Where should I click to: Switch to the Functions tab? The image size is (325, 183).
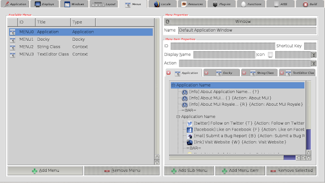251,4
